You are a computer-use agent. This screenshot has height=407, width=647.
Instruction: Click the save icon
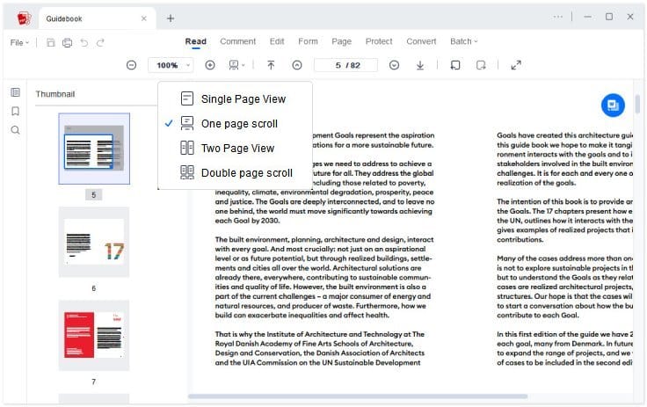point(51,42)
